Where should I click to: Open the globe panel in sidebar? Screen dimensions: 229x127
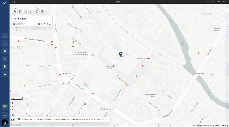5,51
